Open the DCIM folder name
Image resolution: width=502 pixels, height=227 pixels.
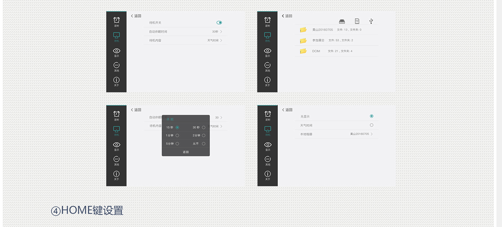point(316,51)
